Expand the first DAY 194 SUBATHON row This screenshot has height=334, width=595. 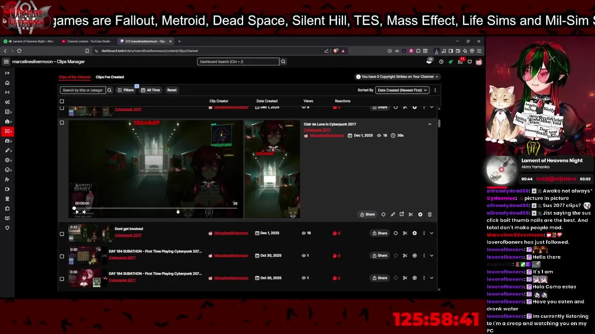coord(432,256)
